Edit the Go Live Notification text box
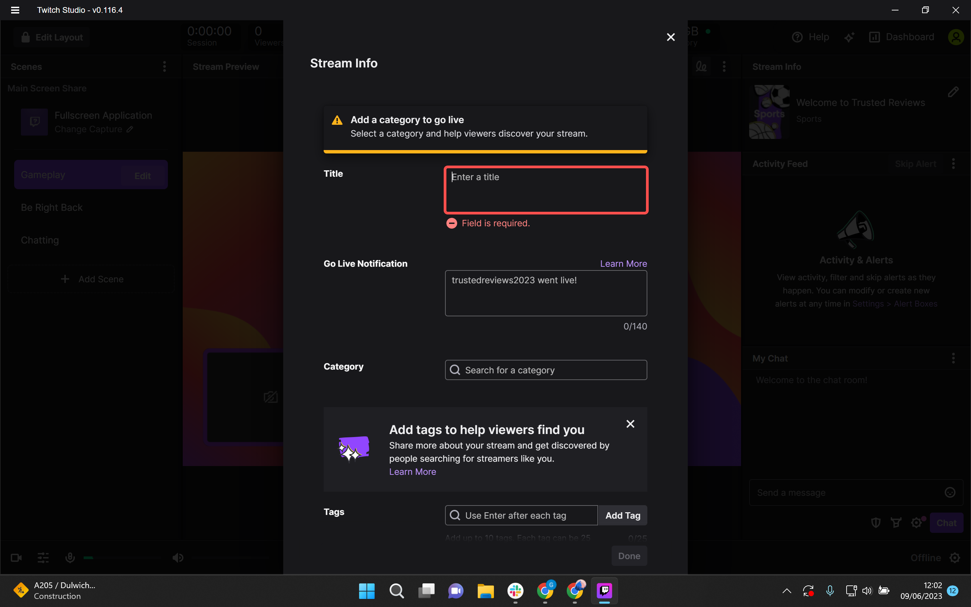Viewport: 971px width, 607px height. point(546,293)
